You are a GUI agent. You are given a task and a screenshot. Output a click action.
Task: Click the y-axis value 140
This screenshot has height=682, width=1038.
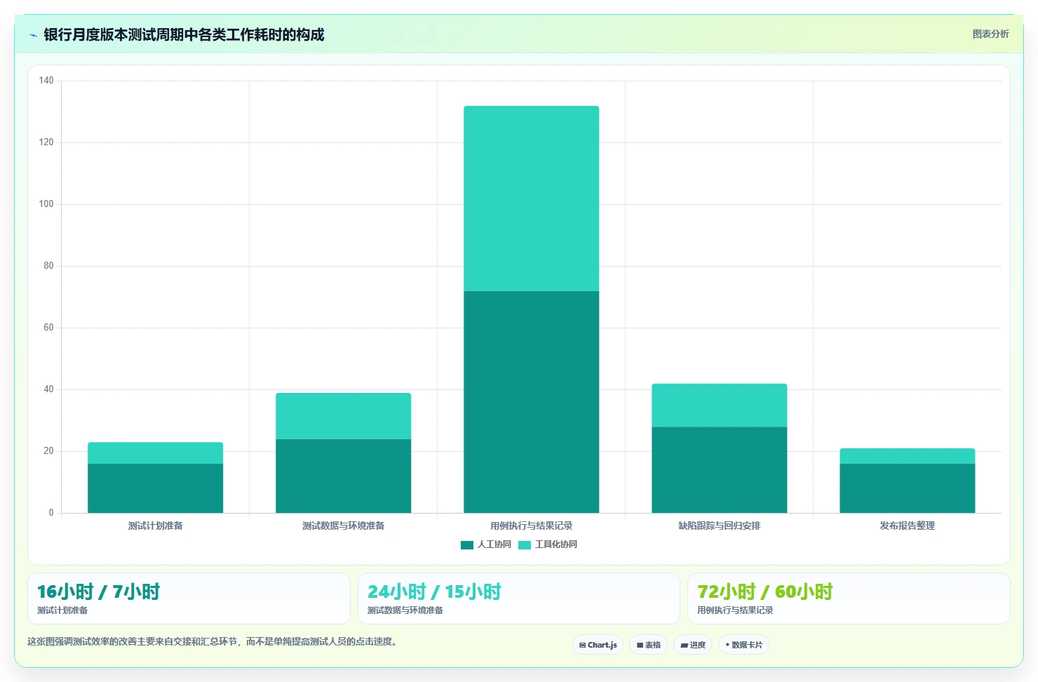(46, 81)
